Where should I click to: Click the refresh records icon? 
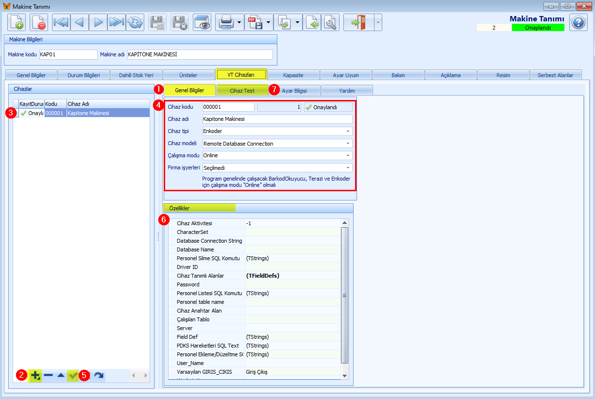136,22
